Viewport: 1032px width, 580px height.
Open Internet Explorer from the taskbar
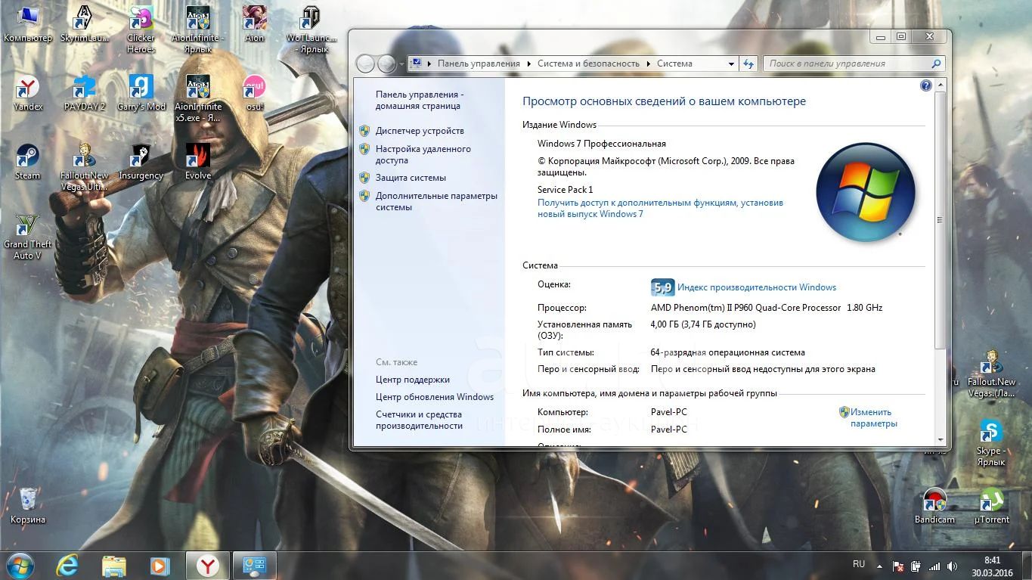point(67,565)
